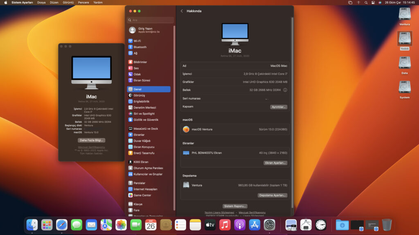Open Görüntü menu
The width and height of the screenshot is (419, 235).
pyautogui.click(x=68, y=2)
